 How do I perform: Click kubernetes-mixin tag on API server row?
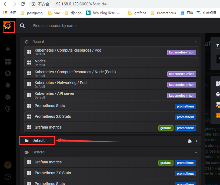182,96
